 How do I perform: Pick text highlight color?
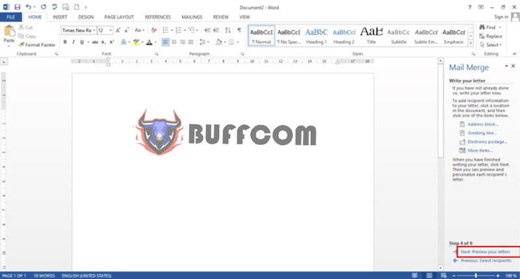136,42
